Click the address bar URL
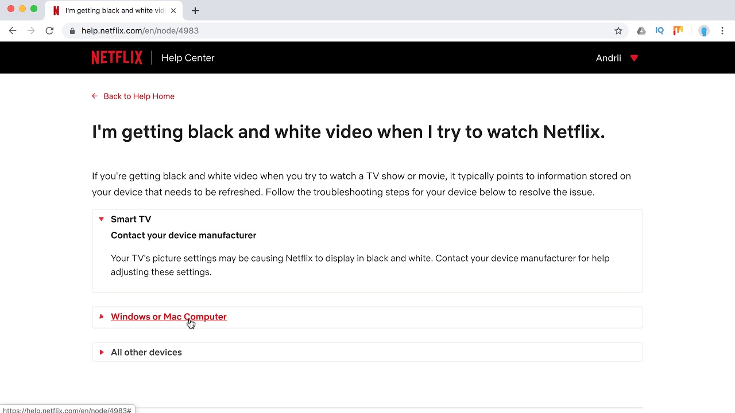The height and width of the screenshot is (413, 735). point(140,31)
